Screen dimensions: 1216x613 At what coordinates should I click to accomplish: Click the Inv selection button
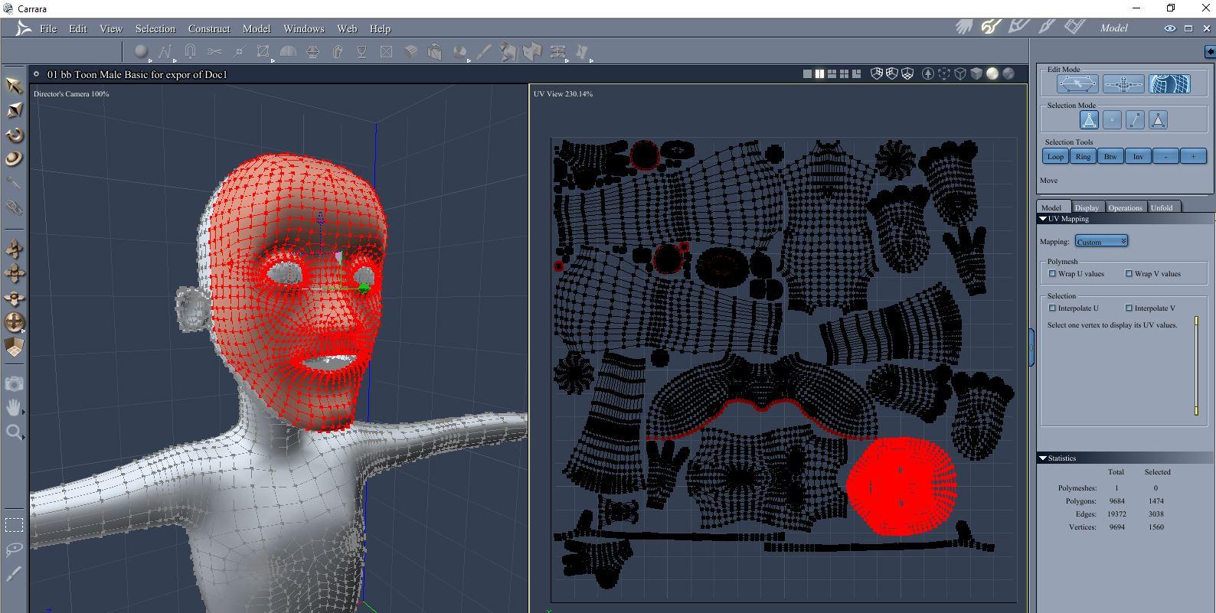point(1138,156)
